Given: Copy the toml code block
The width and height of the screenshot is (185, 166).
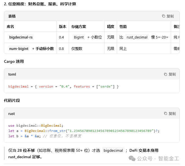Looking at the screenshot, I should pyautogui.click(x=170, y=74).
